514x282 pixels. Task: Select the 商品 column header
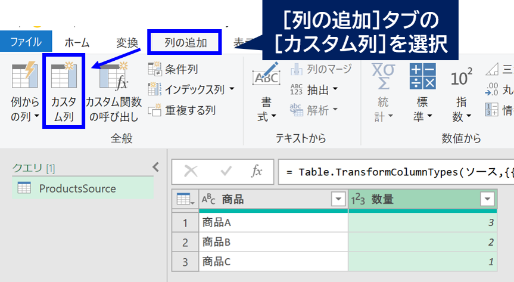[x=273, y=199]
